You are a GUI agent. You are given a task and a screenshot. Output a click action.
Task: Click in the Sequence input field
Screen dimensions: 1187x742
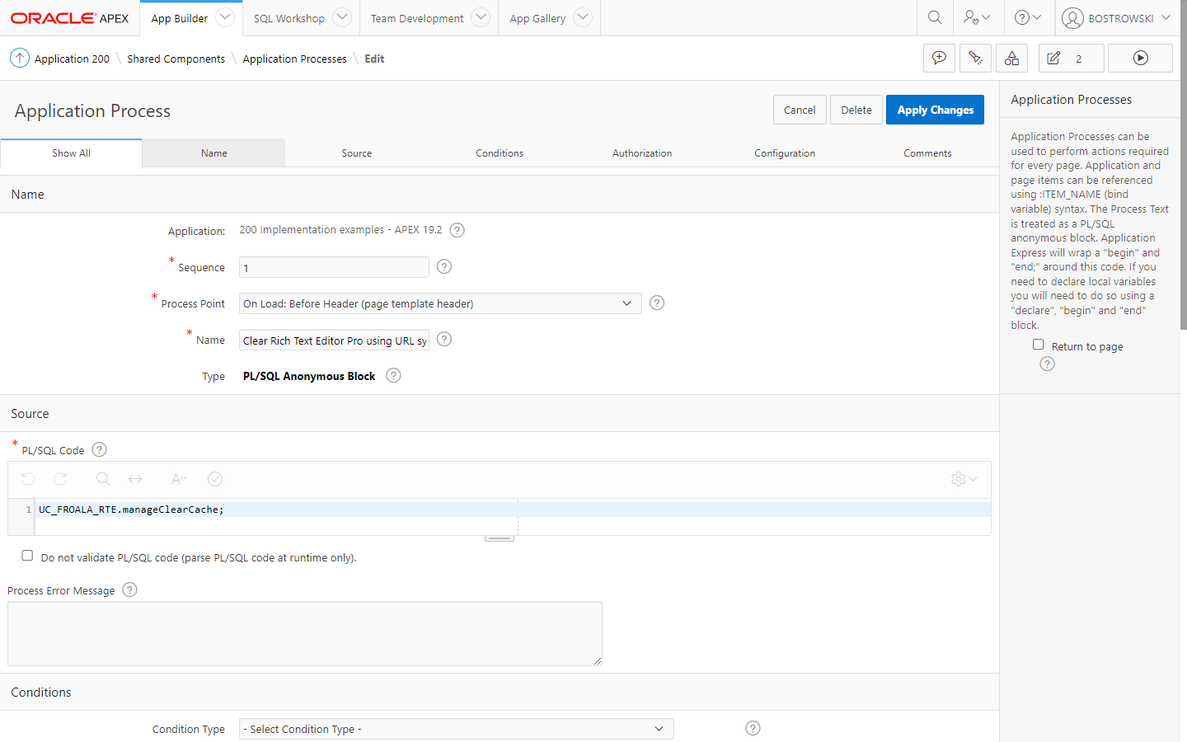point(334,267)
